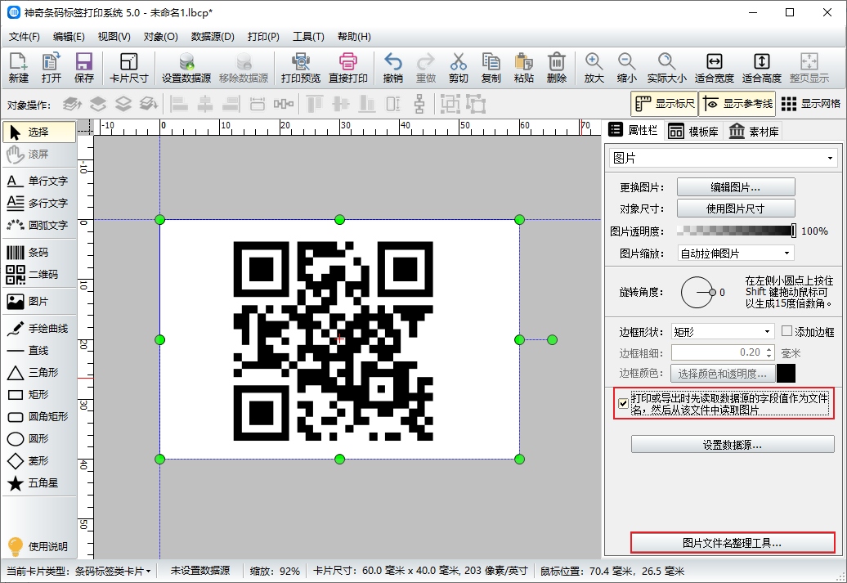Viewport: 847px width, 583px height.
Task: Start 直接打印 direct print
Action: [x=348, y=68]
